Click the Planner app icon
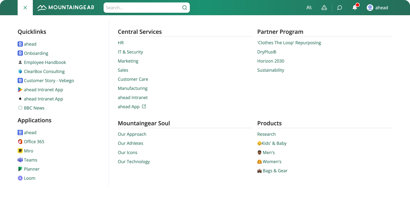The image size is (410, 199). pyautogui.click(x=20, y=169)
